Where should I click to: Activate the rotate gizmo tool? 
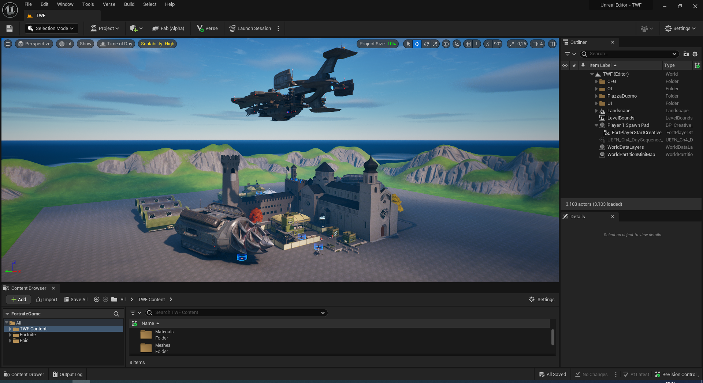(426, 44)
